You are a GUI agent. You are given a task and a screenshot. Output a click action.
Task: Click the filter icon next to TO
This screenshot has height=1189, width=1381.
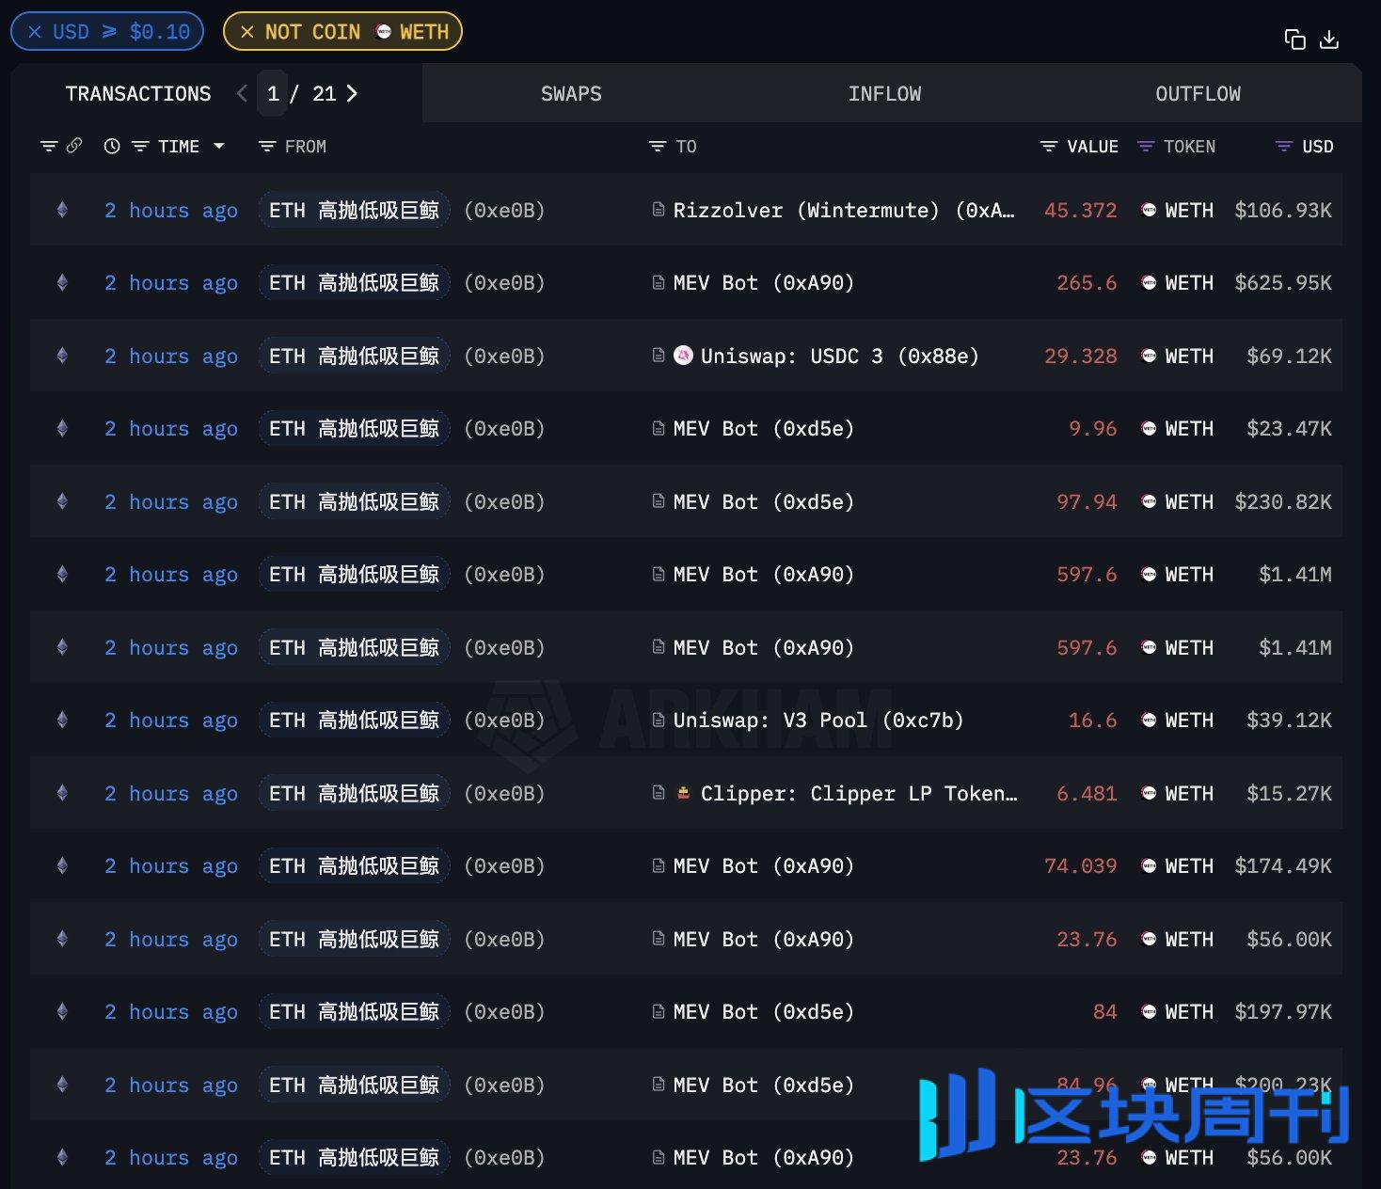coord(658,147)
